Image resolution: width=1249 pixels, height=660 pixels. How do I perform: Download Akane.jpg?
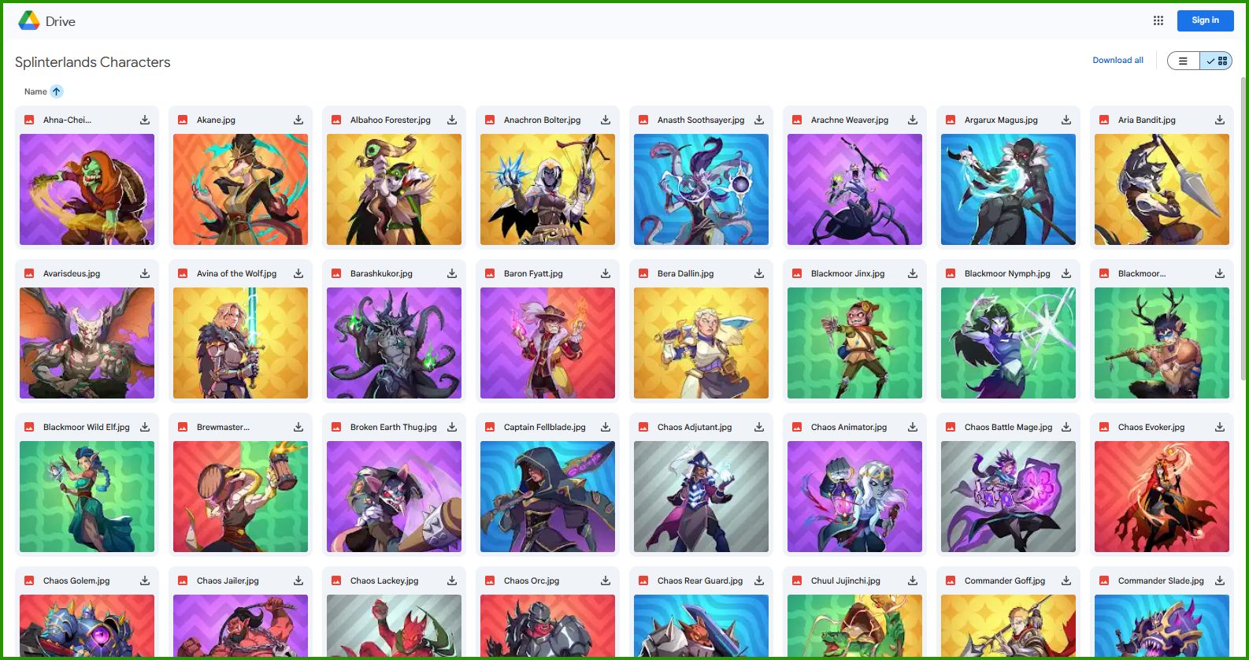coord(298,120)
